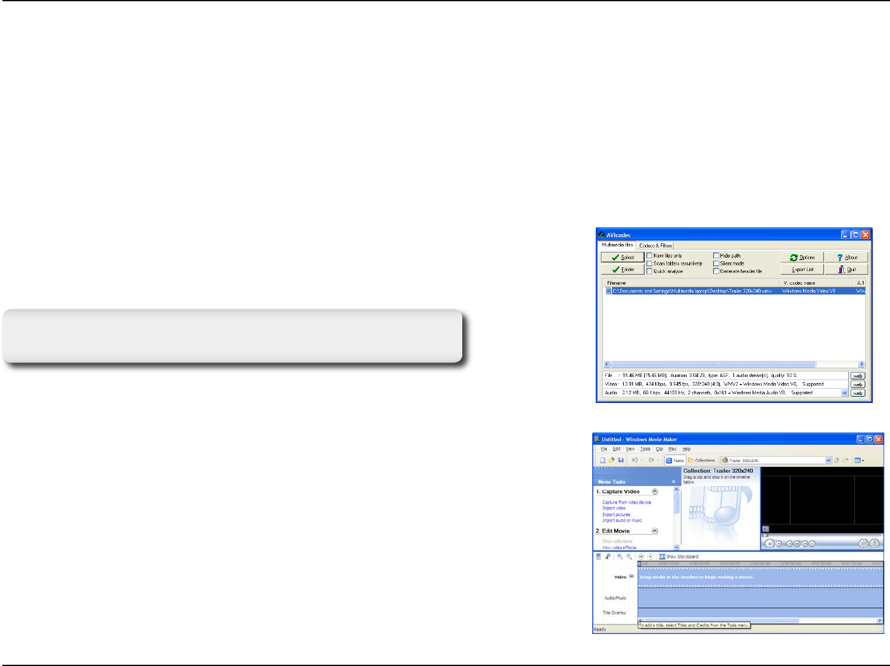The height and width of the screenshot is (666, 890).
Task: Open the dropdown arrow on AVIcodec's Audio info row
Action: pyautogui.click(x=844, y=393)
